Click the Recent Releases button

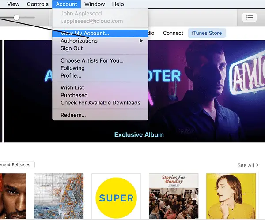17,164
